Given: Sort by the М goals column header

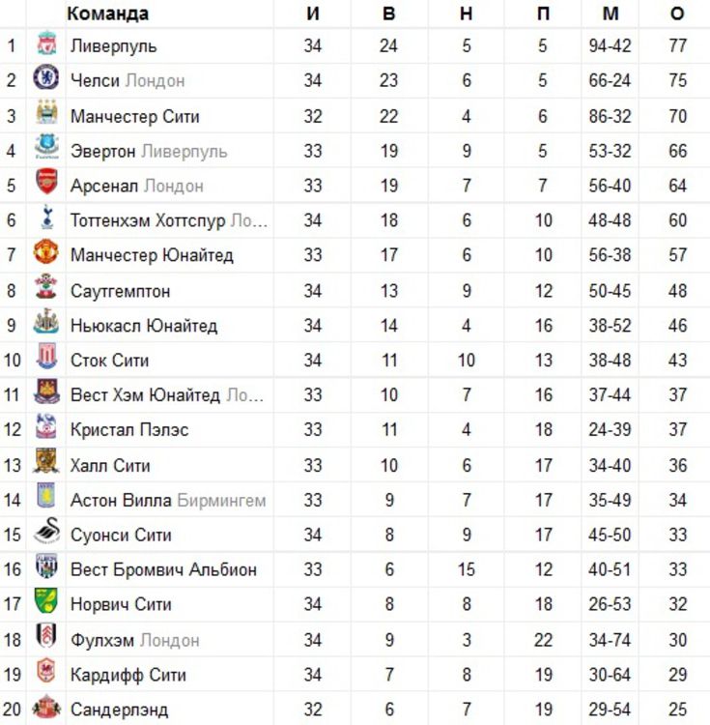Looking at the screenshot, I should pyautogui.click(x=611, y=14).
